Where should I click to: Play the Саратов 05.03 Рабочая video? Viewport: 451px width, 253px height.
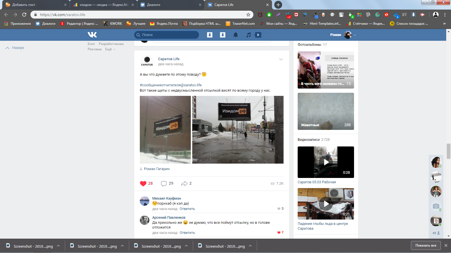click(x=326, y=162)
